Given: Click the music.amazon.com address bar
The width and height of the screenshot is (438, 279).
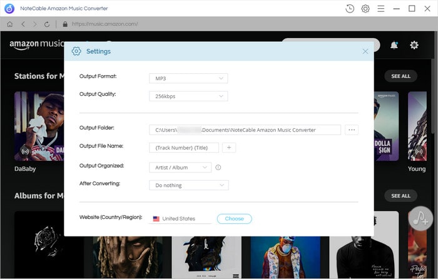Looking at the screenshot, I should 104,24.
